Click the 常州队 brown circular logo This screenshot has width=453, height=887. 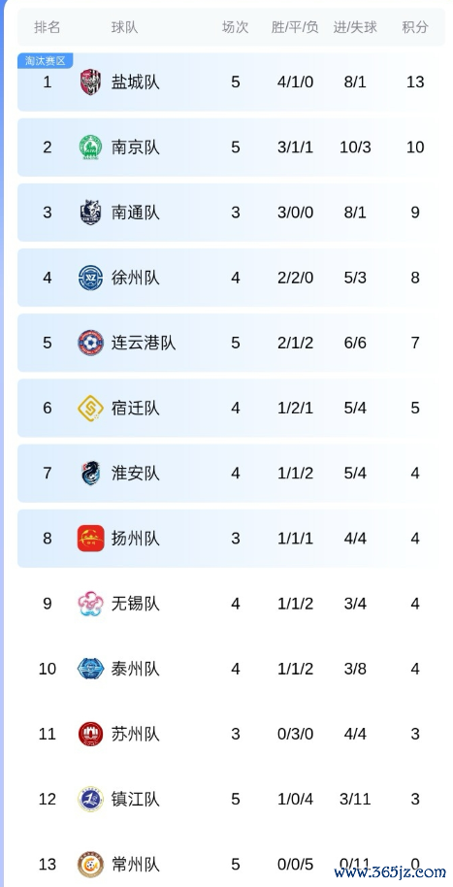(90, 865)
